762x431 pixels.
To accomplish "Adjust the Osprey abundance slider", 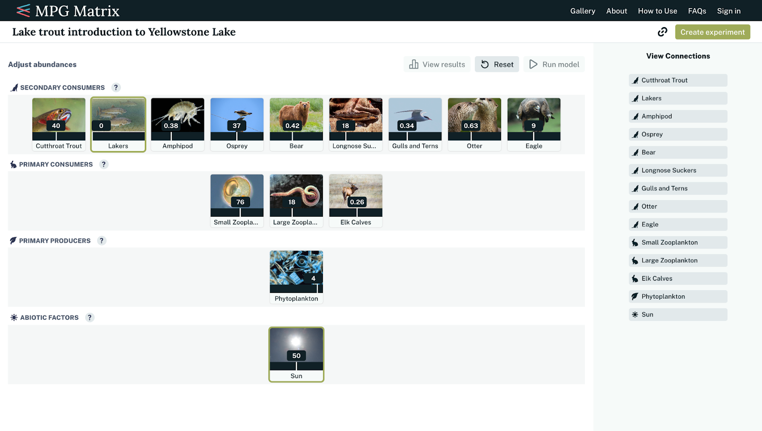I will tap(237, 136).
